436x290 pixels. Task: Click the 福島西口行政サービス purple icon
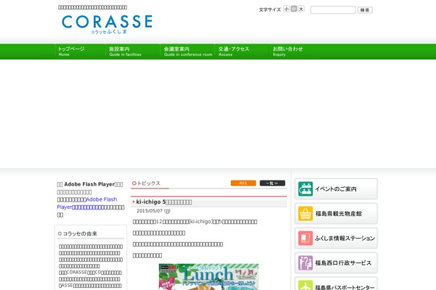coord(305,263)
